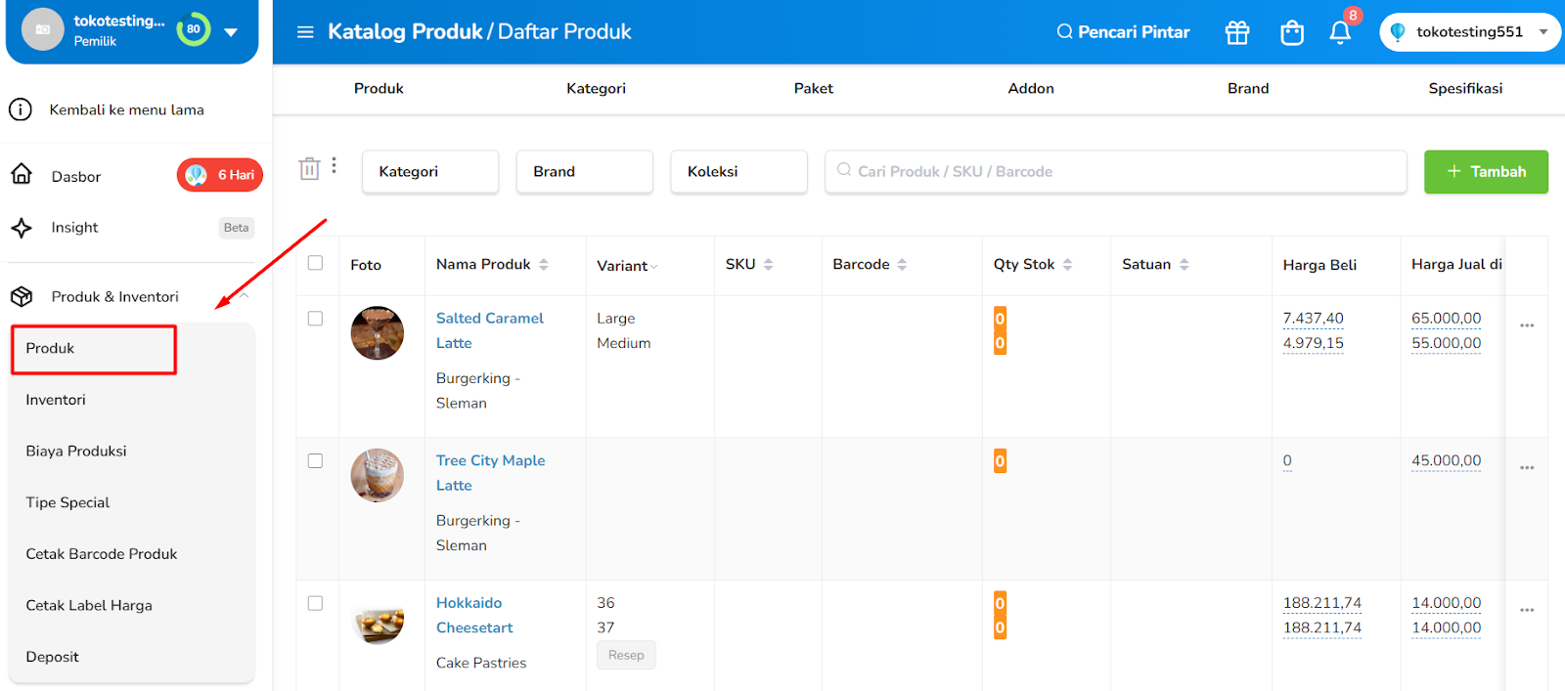Click the hamburger menu icon
The image size is (1565, 691).
click(305, 32)
